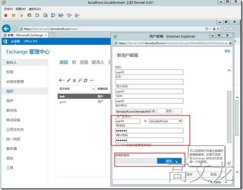Viewport: 243px width, 190px height.
Task: Click the 帮助 link in dialog
Action: (x=227, y=51)
